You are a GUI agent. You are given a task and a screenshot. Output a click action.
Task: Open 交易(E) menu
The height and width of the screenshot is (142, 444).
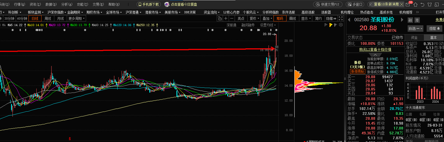click(x=98, y=4)
